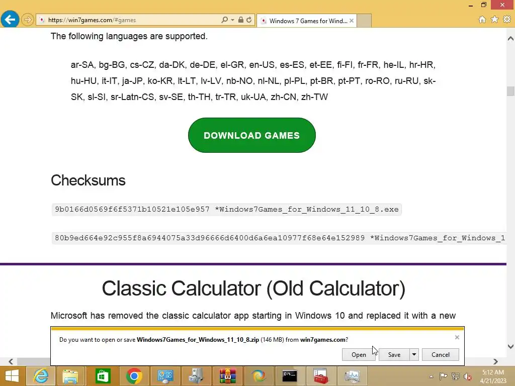This screenshot has width=515, height=386.
Task: Open WinRAR from the taskbar
Action: pyautogui.click(x=228, y=376)
